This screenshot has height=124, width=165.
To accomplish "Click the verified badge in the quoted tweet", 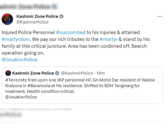I will pos(57,73).
